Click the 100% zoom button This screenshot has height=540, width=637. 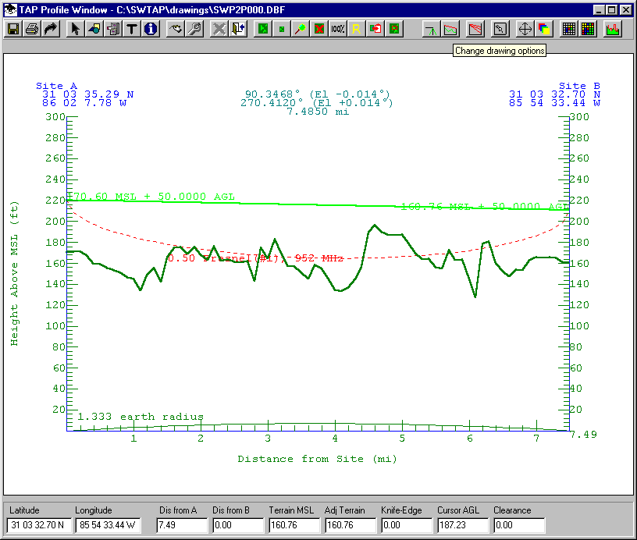337,29
